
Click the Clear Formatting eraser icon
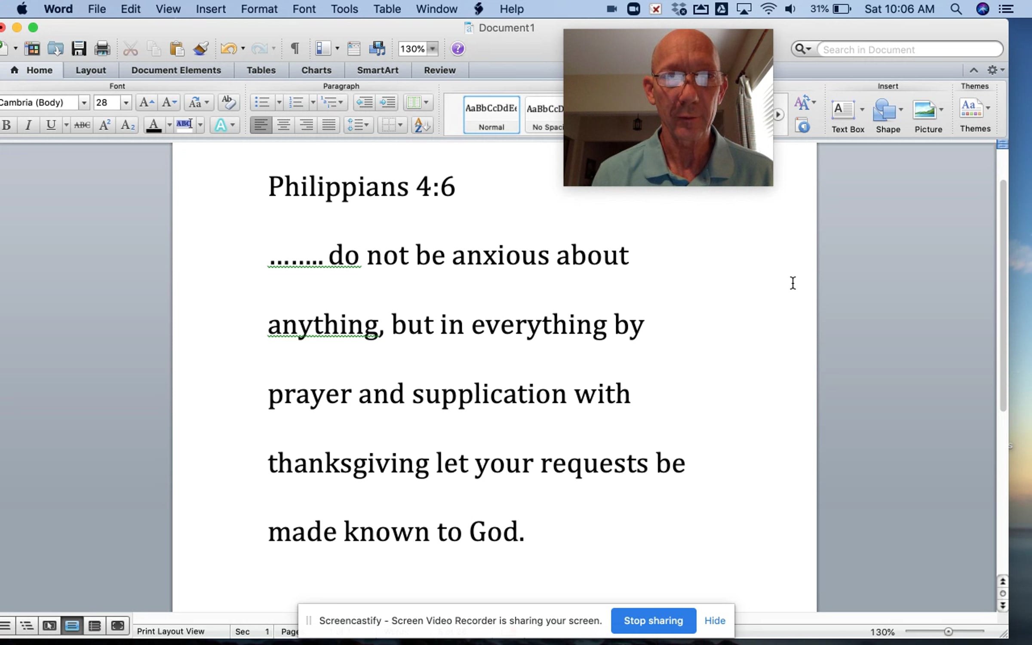coord(228,102)
